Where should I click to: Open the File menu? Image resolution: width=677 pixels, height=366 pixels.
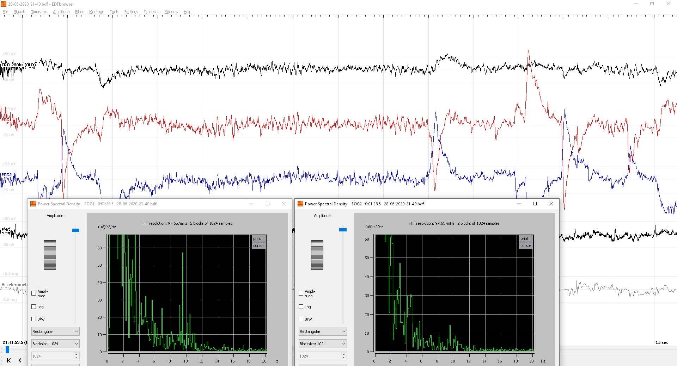coord(5,12)
